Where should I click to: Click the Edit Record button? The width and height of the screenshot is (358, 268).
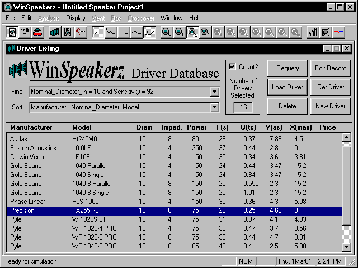[x=331, y=68]
